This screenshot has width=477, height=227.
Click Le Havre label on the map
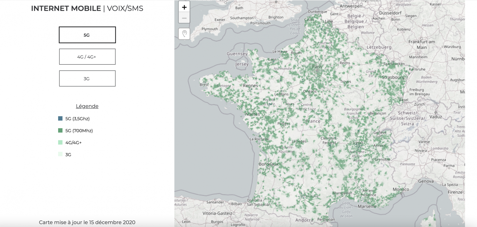pos(280,52)
